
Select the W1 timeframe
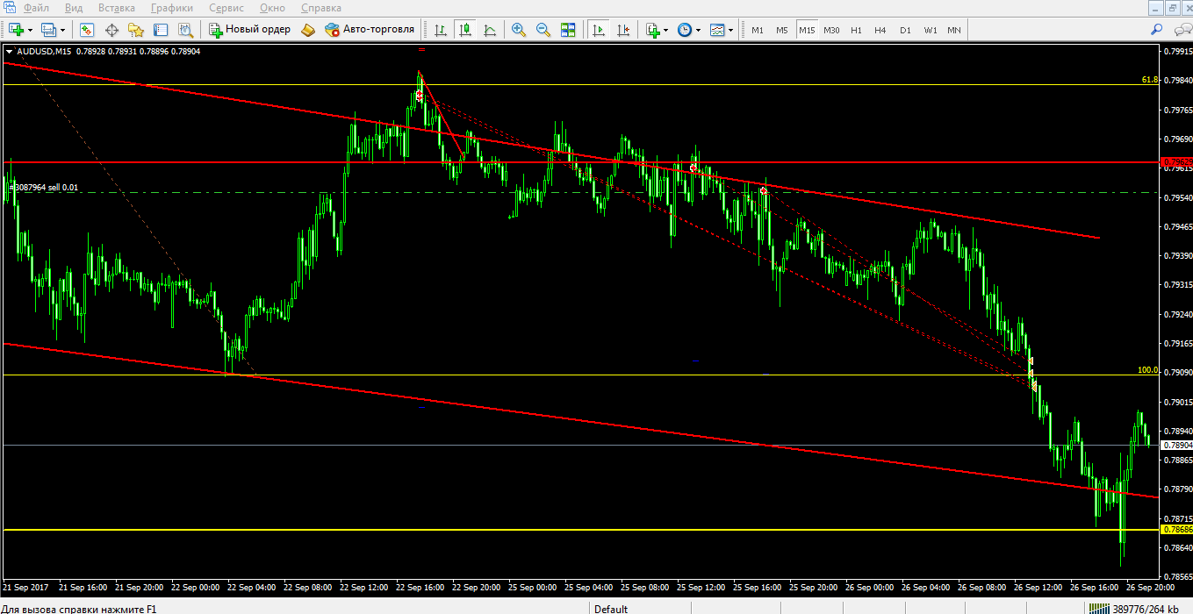(x=930, y=30)
